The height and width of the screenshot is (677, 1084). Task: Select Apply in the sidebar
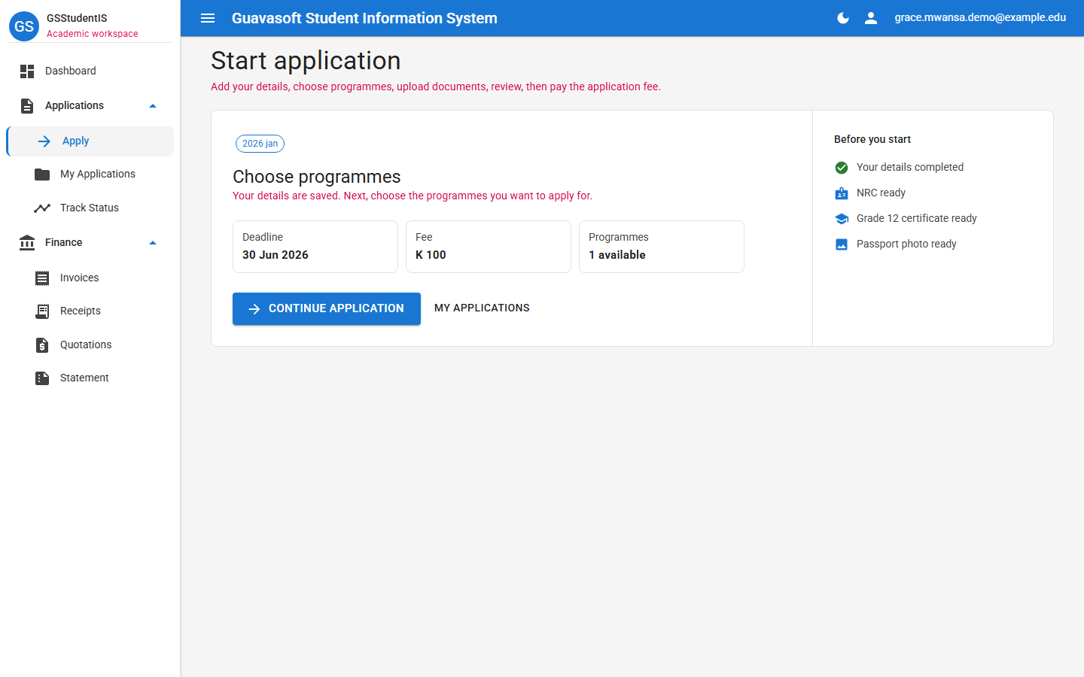90,141
